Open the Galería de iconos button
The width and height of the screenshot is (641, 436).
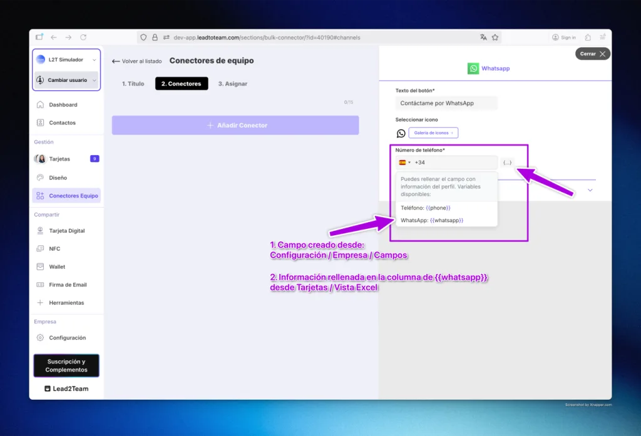click(433, 133)
